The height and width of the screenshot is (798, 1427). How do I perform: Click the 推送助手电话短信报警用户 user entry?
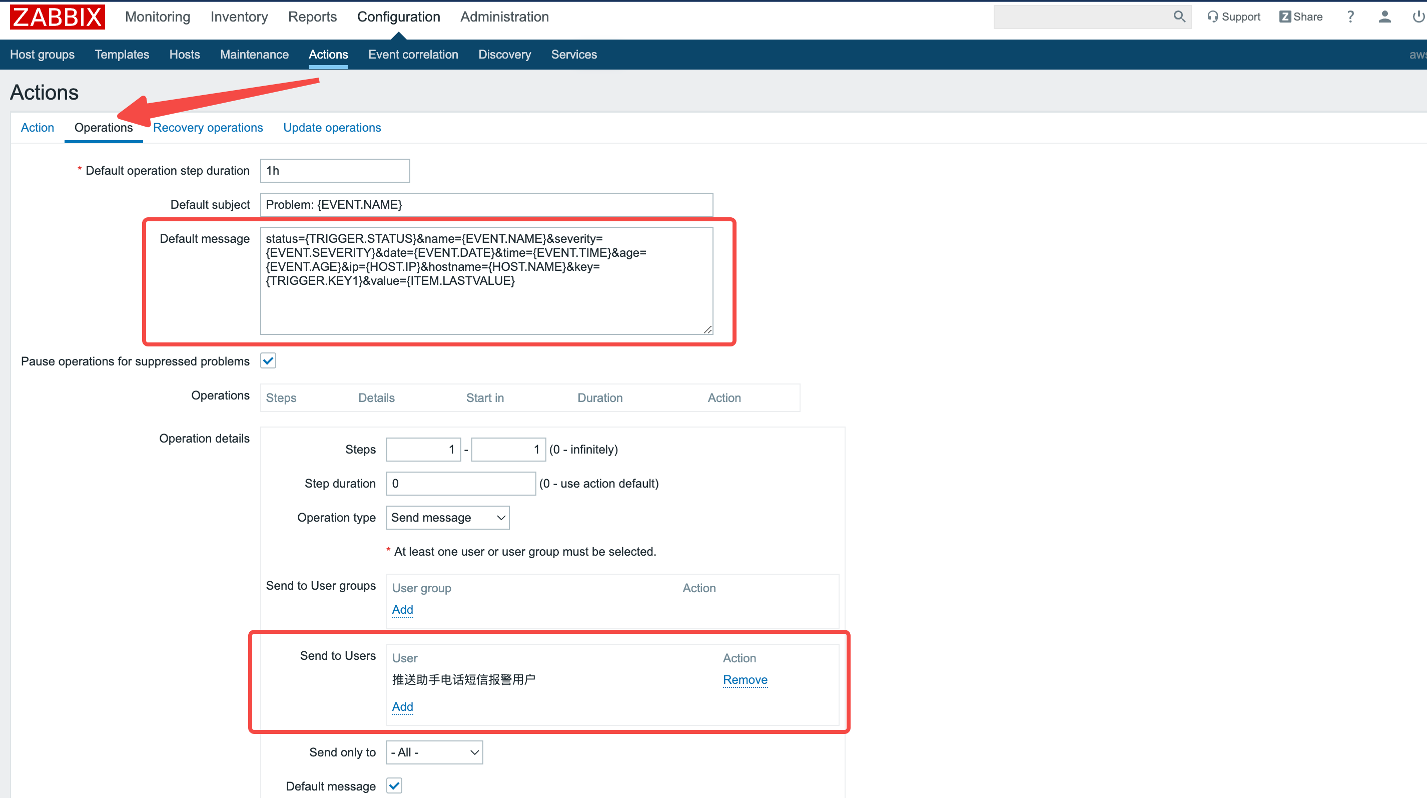[x=464, y=679]
